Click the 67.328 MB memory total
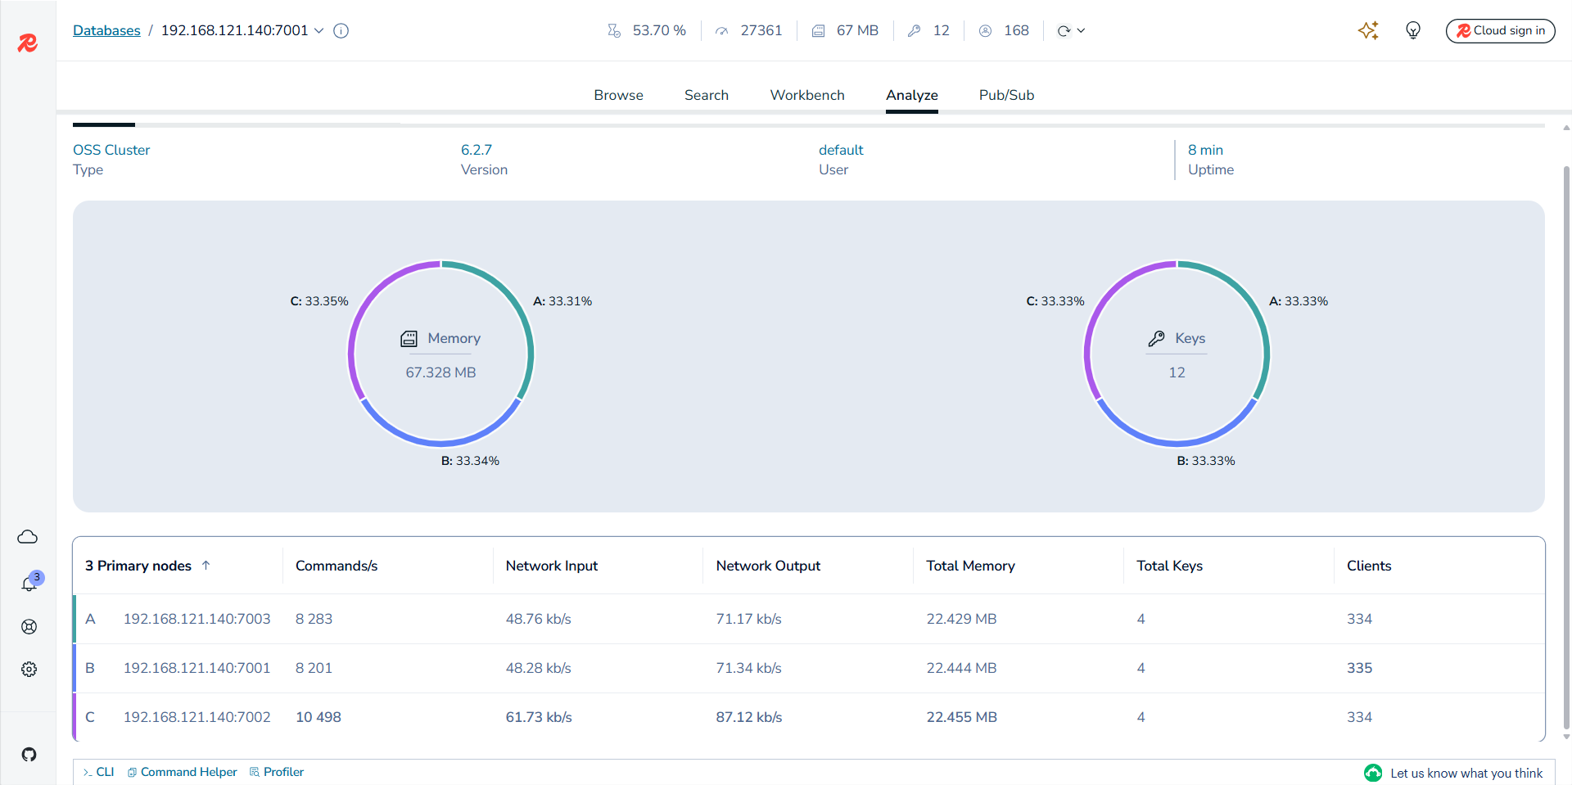The height and width of the screenshot is (785, 1572). tap(440, 372)
